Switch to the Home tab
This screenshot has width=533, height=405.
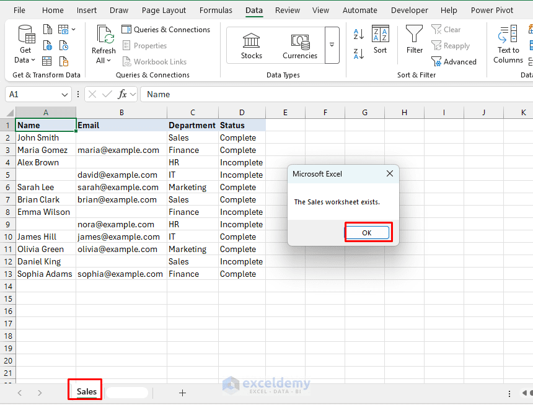[x=53, y=10]
